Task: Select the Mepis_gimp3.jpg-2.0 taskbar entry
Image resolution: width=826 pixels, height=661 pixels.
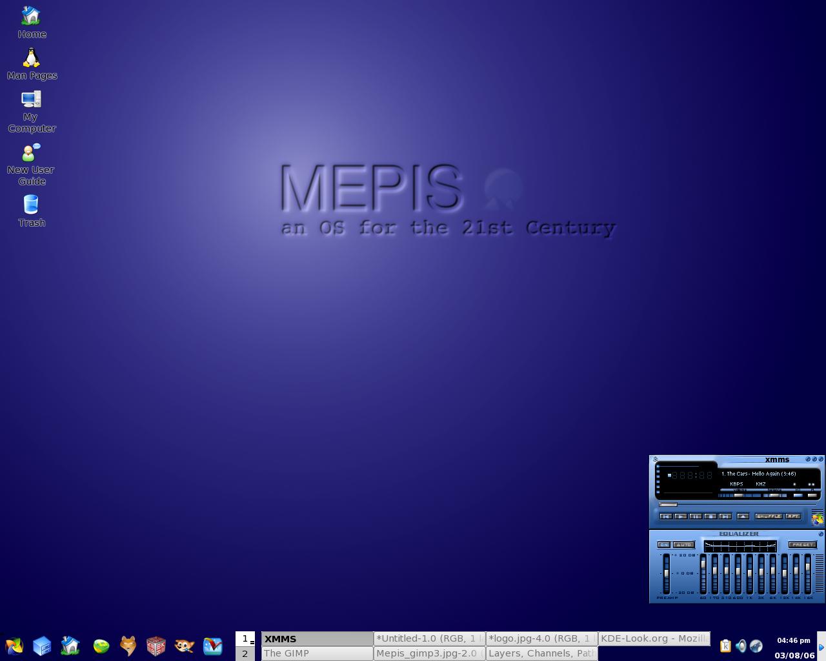Action: click(429, 653)
